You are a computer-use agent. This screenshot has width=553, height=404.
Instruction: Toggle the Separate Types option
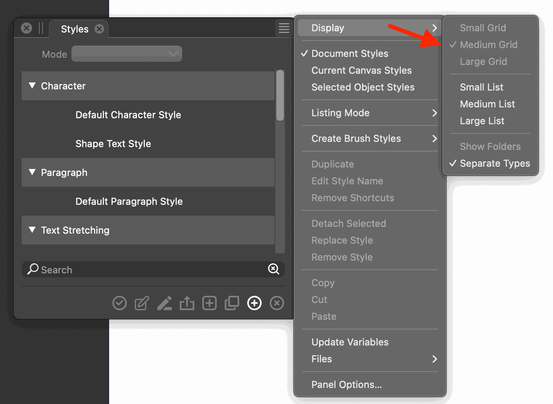494,164
